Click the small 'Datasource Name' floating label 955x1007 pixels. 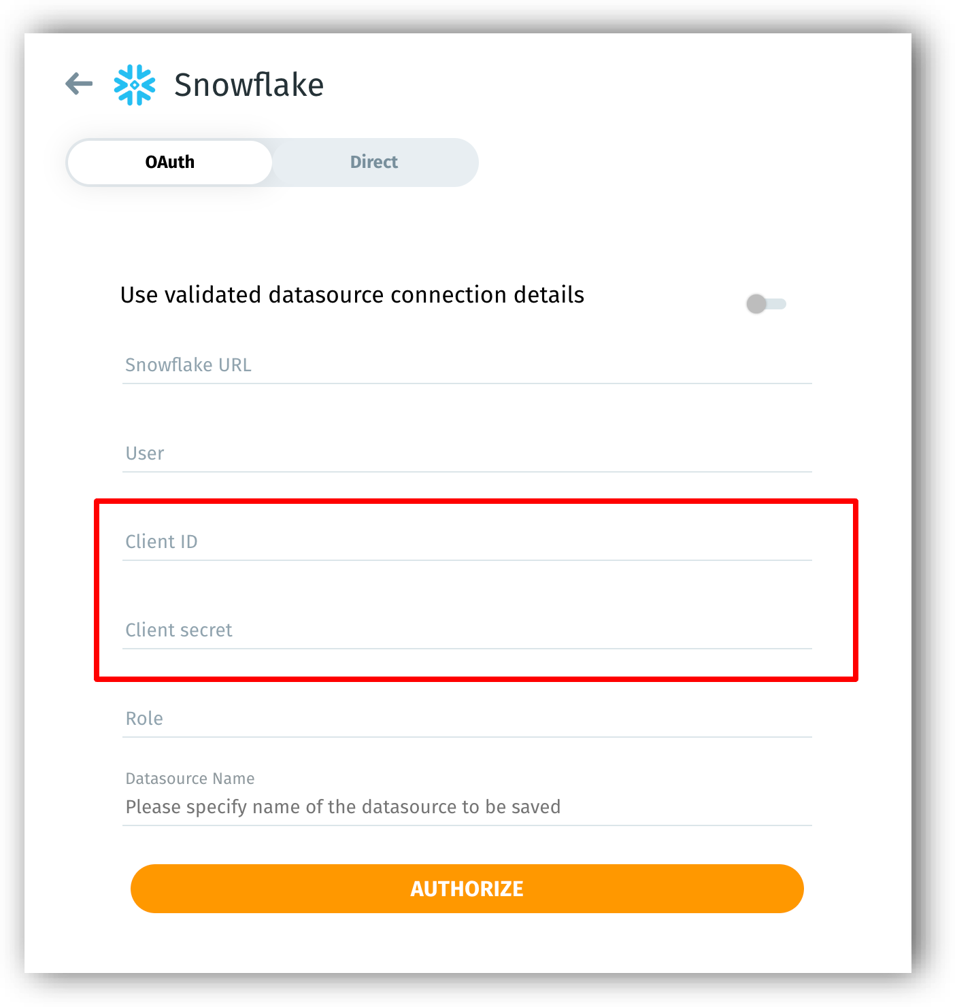(x=190, y=779)
